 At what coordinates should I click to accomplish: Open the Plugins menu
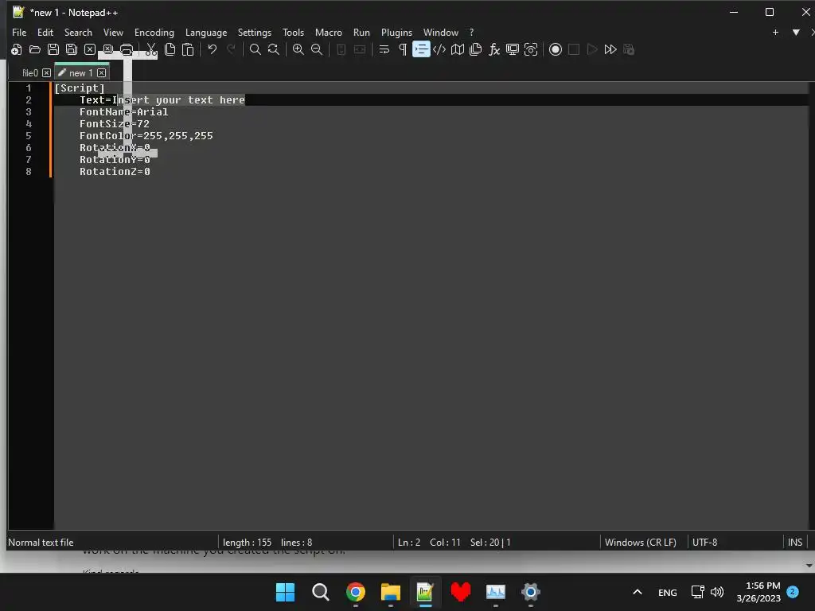pyautogui.click(x=396, y=32)
